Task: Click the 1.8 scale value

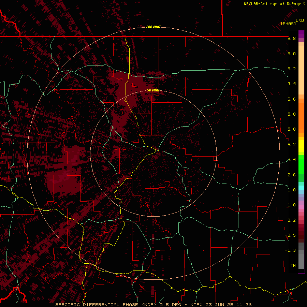Action: click(x=292, y=190)
